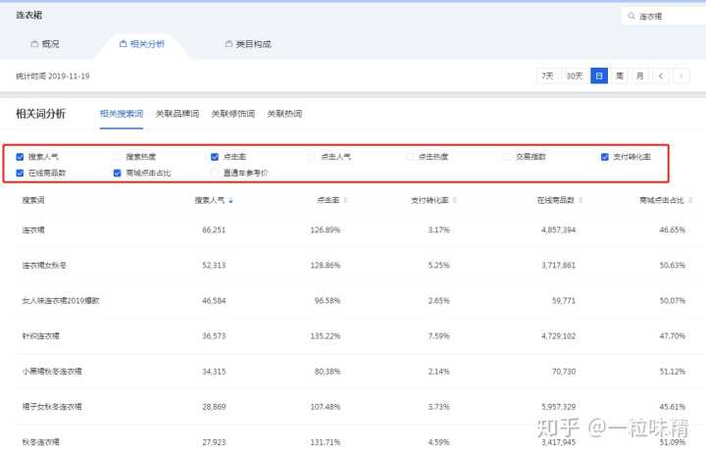Click the 相关分析 tab icon

click(123, 44)
